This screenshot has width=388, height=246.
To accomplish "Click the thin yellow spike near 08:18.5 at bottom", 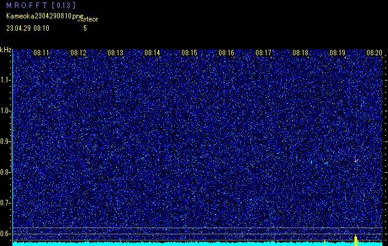I will [324, 242].
